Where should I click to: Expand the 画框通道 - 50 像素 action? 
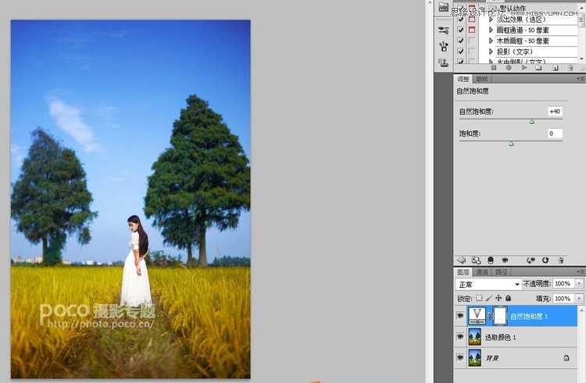pos(490,30)
